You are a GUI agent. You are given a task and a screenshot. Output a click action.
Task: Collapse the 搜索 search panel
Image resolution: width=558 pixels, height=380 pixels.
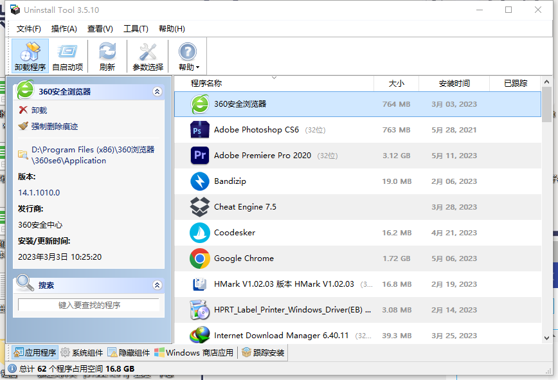157,285
